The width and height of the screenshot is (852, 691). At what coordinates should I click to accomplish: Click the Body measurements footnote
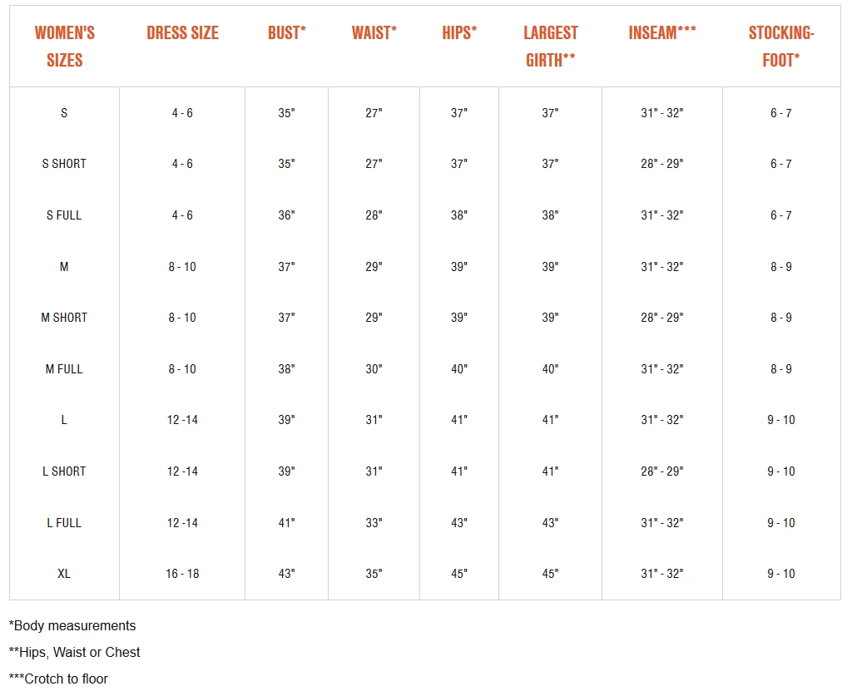coord(72,625)
